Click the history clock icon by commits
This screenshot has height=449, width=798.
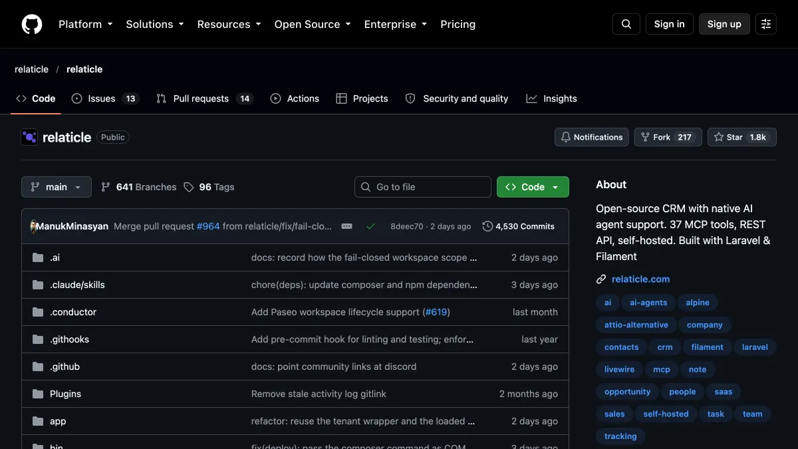pos(487,226)
